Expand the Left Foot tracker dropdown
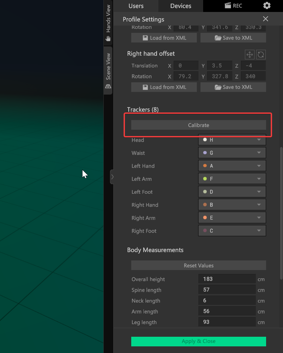This screenshot has width=283, height=353. pos(232,192)
